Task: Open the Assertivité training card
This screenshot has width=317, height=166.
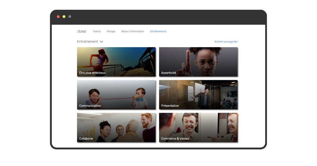Action: coord(198,62)
